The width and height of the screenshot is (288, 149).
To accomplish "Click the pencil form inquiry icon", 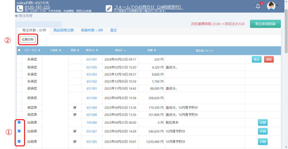I will 109,8.
